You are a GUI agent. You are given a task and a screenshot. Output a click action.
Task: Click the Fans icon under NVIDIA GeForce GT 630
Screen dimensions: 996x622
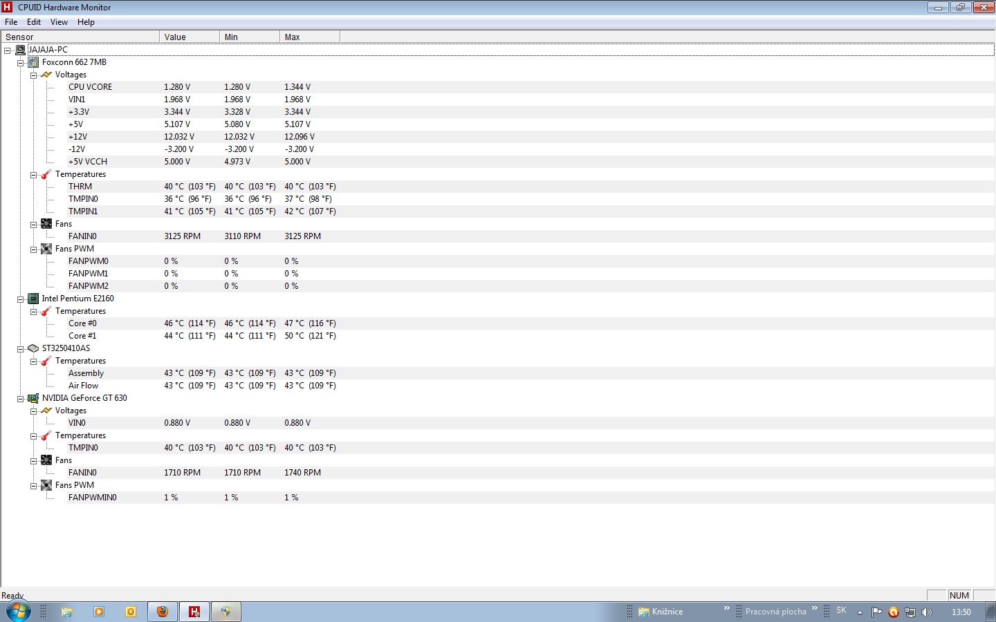[x=46, y=460]
